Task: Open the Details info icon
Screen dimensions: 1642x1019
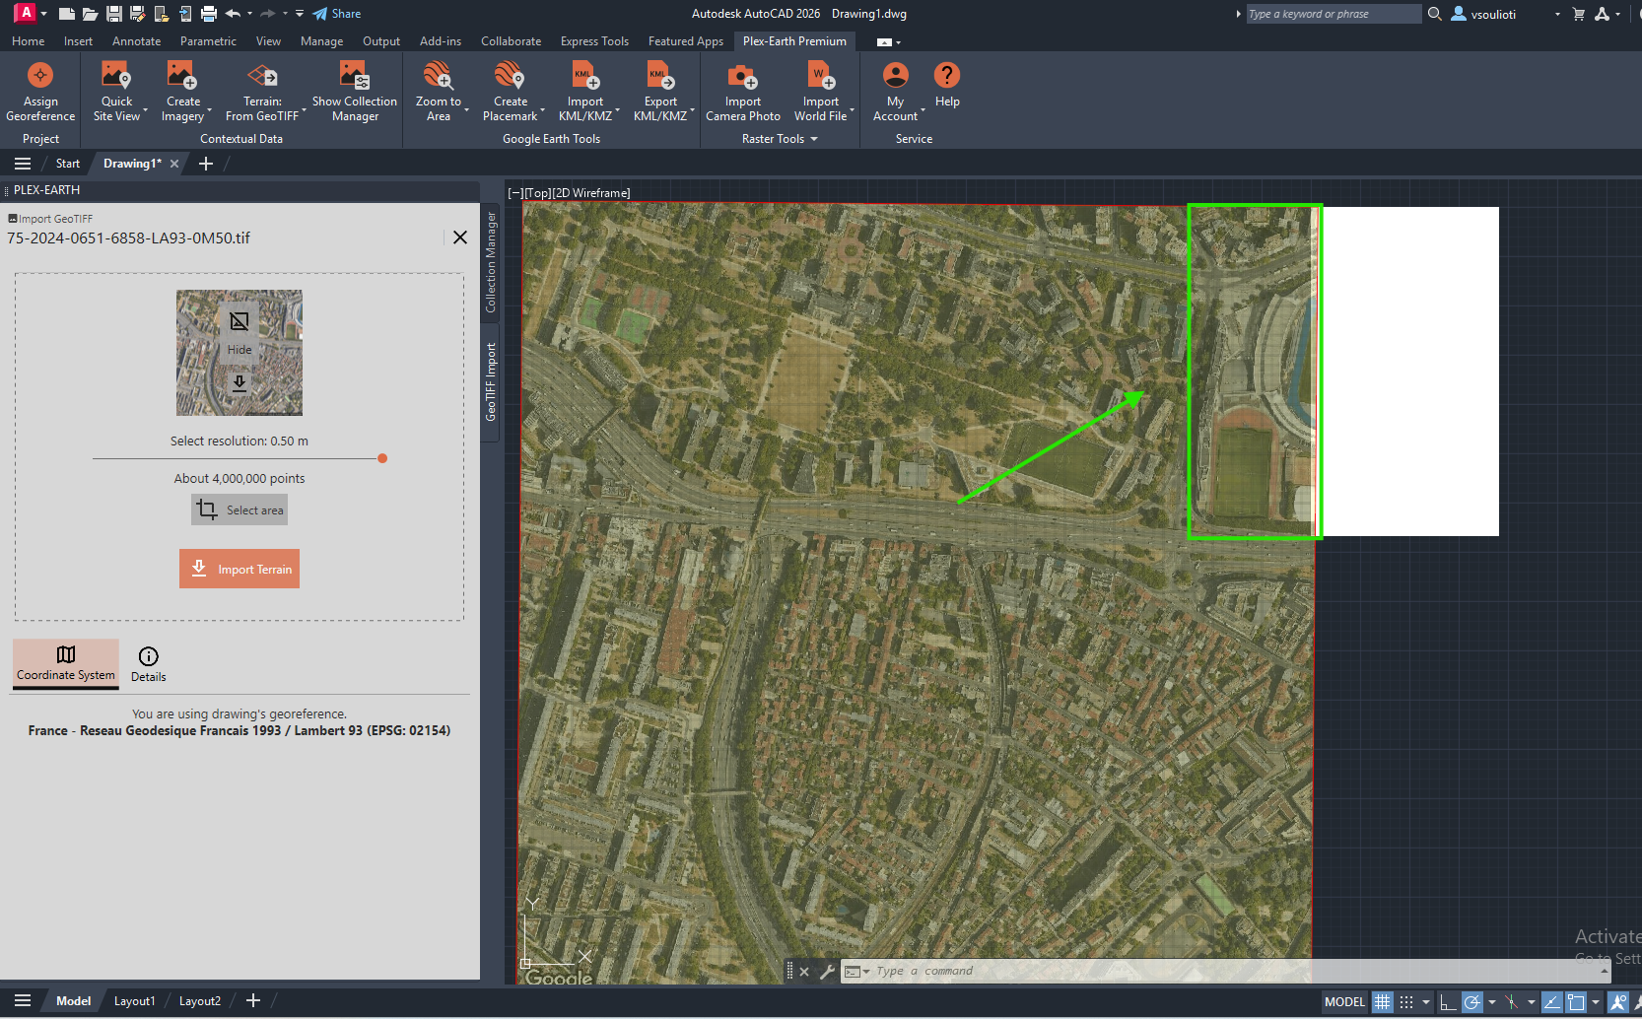Action: 148,664
